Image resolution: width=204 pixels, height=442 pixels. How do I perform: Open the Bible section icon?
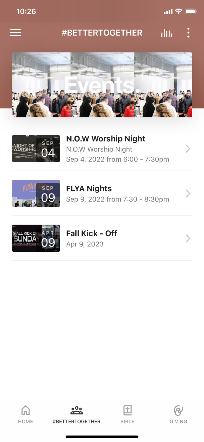pyautogui.click(x=127, y=410)
